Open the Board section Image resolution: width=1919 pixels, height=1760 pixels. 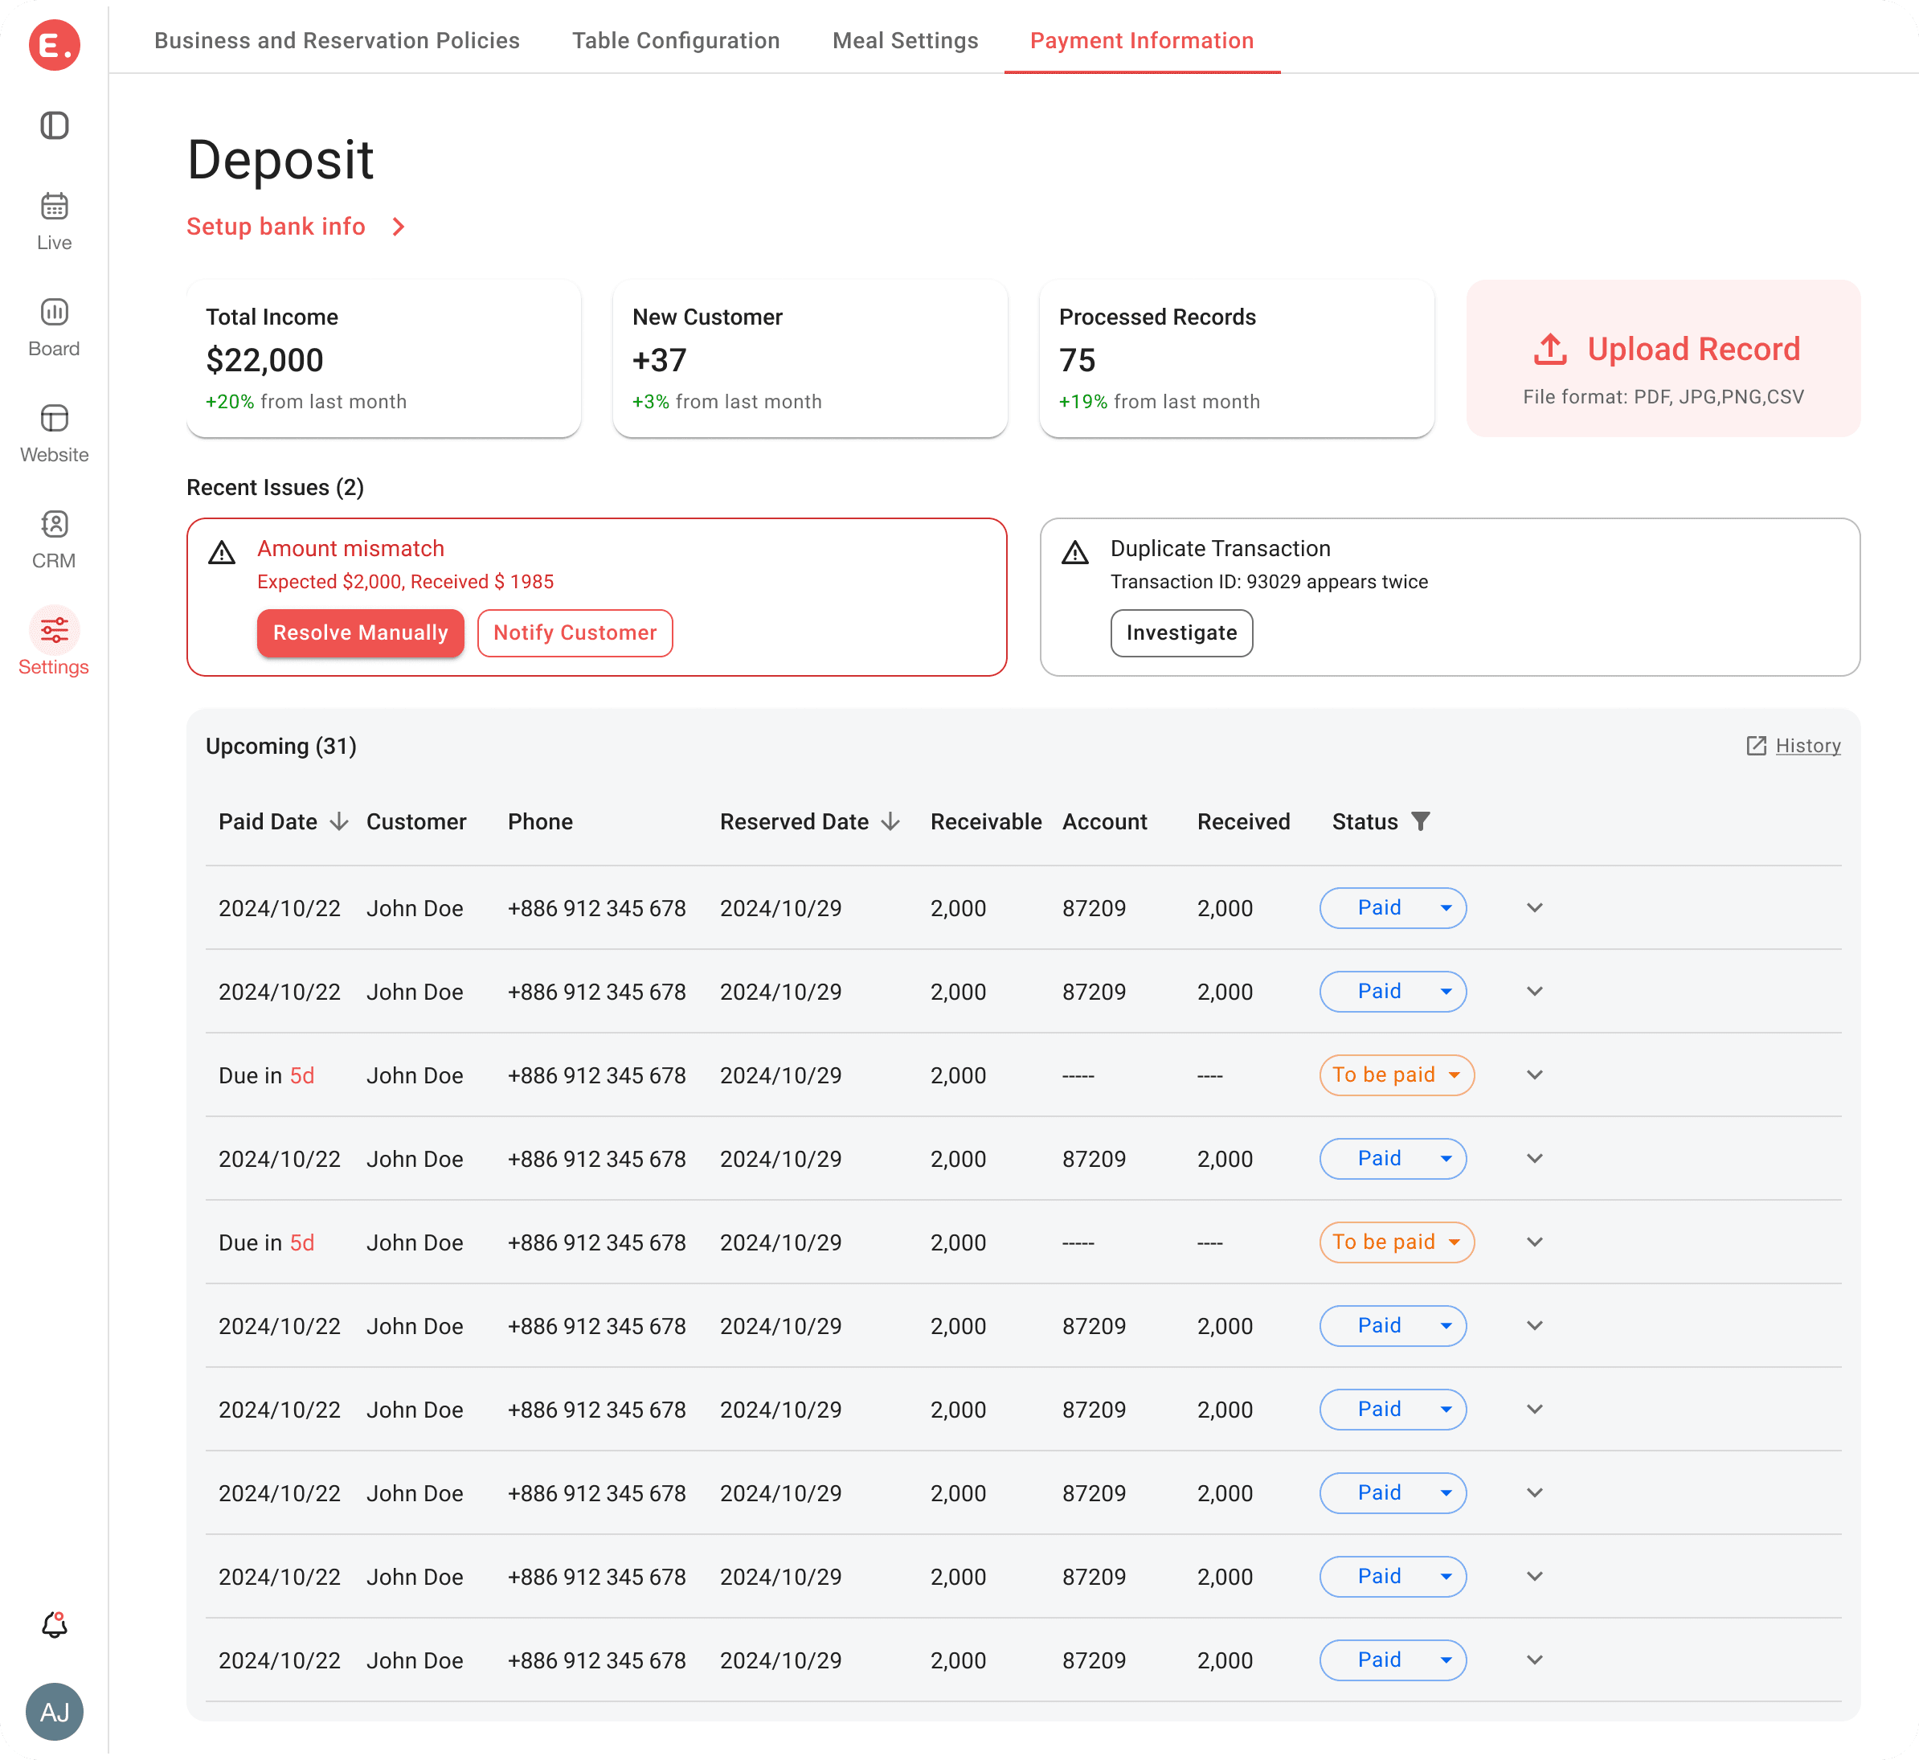(x=55, y=328)
